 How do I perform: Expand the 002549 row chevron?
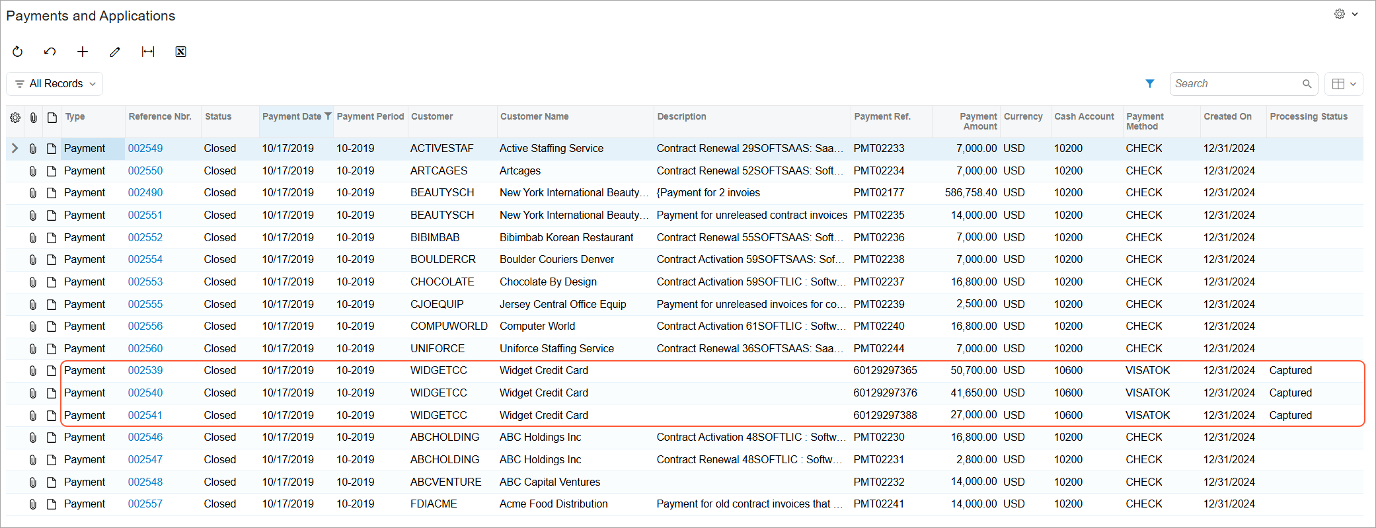point(15,149)
